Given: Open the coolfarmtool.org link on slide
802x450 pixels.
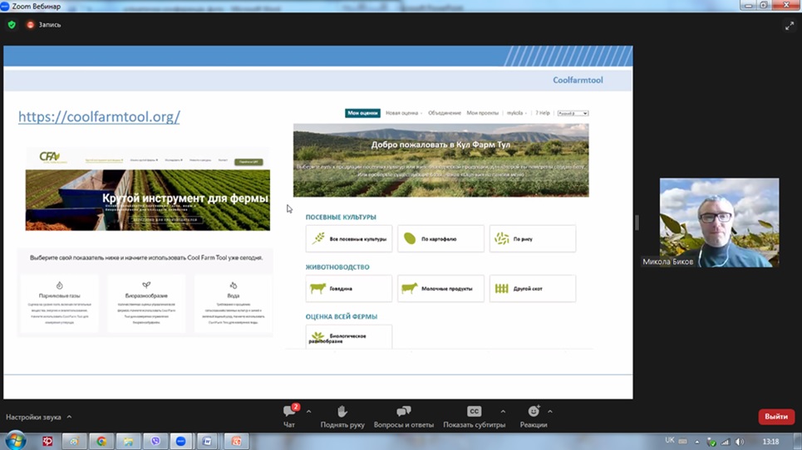Looking at the screenshot, I should click(99, 116).
